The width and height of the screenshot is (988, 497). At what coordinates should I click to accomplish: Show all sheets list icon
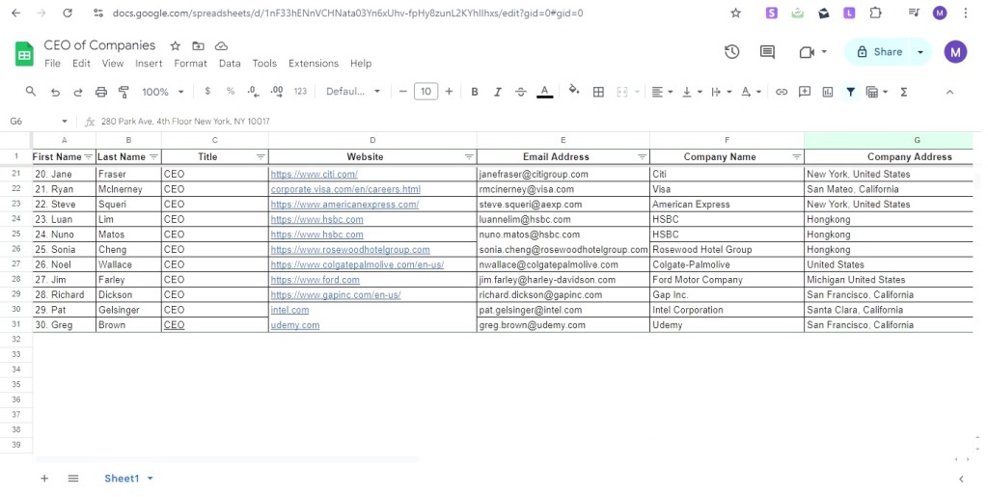(x=73, y=479)
